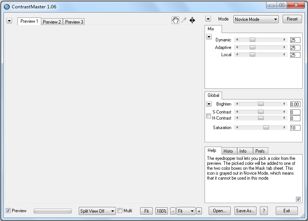Select the Mix tab

(213, 29)
